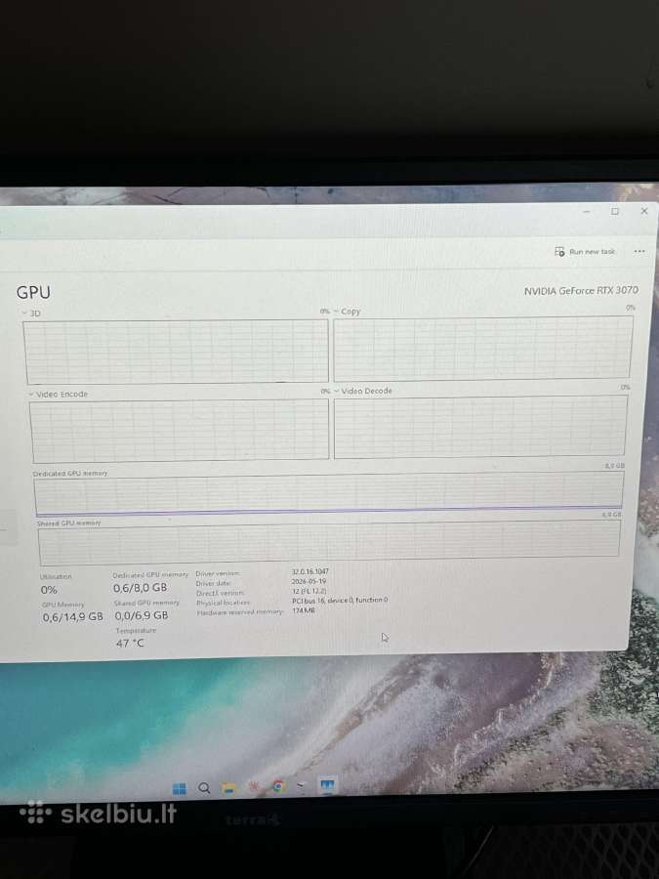
Task: Click the 3D utilization graph
Action: (x=176, y=352)
